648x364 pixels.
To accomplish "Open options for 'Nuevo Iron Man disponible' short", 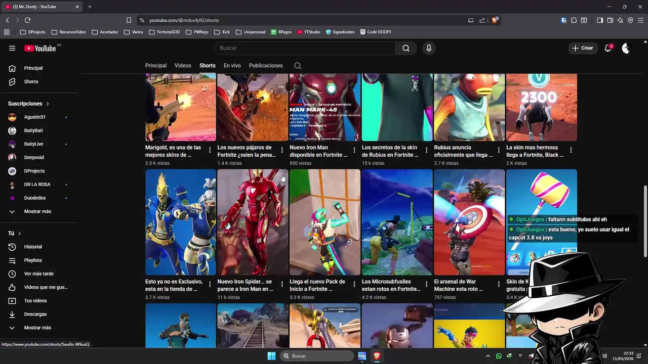I will (354, 150).
